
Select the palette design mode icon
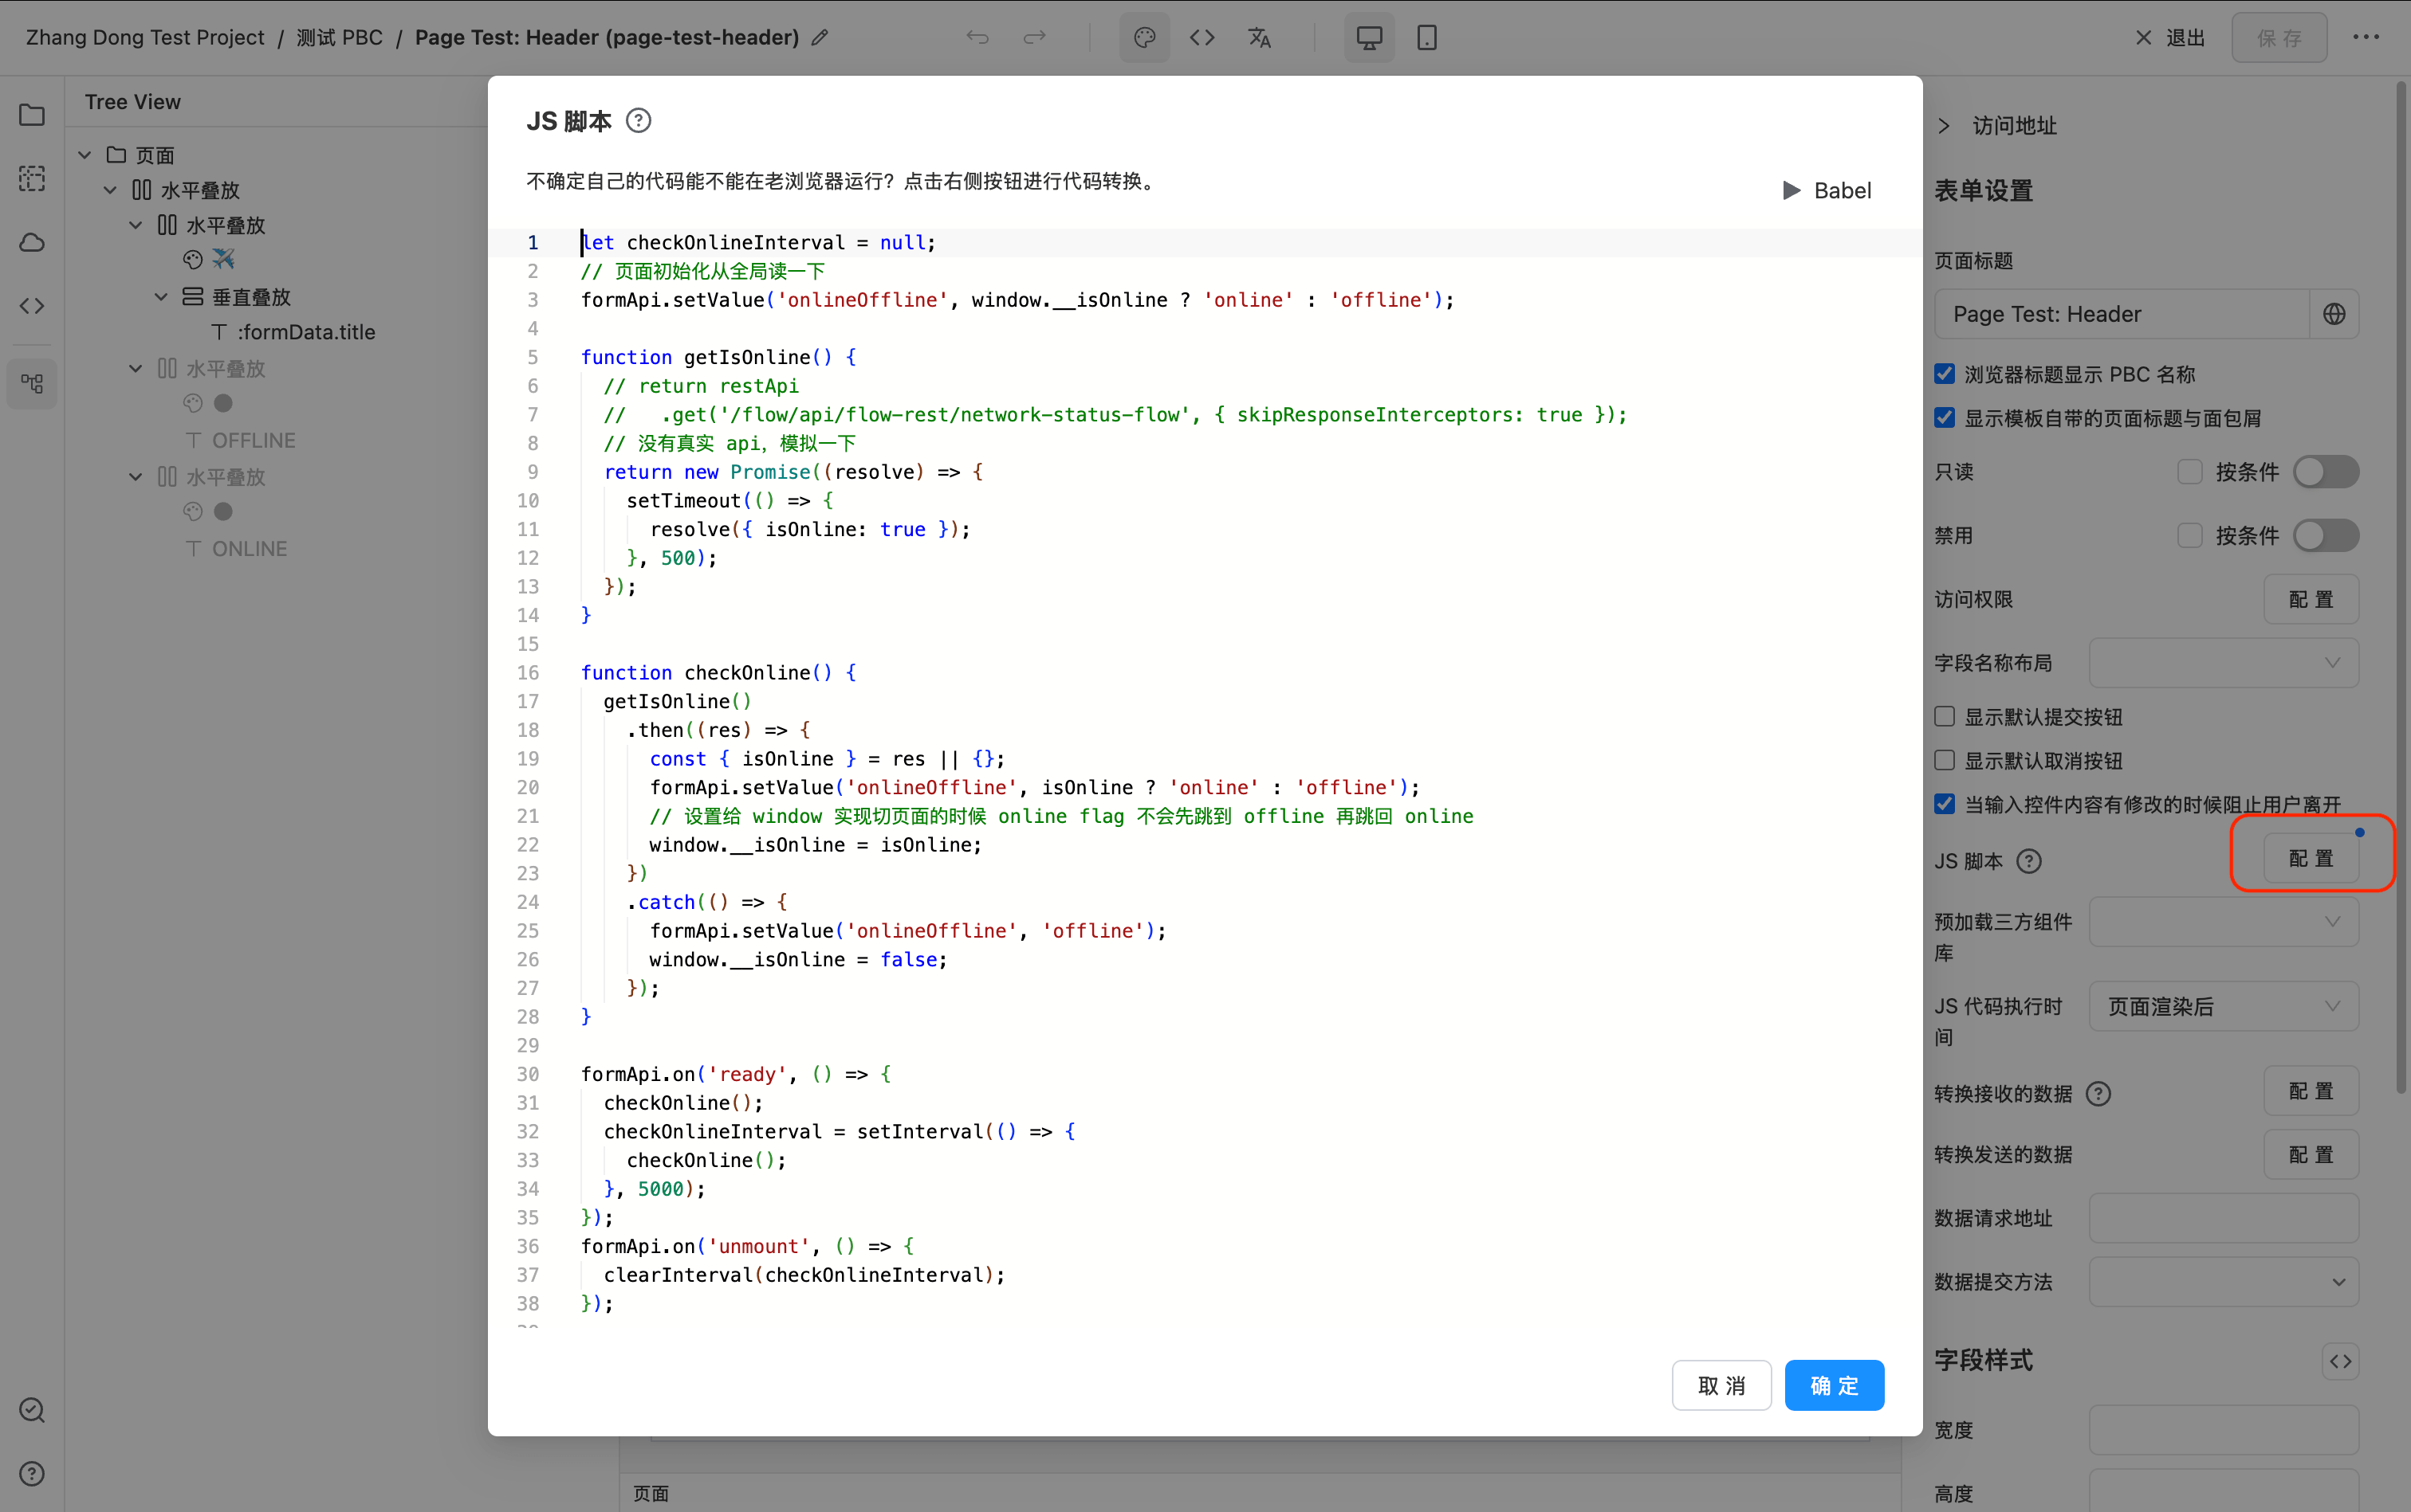point(1145,38)
